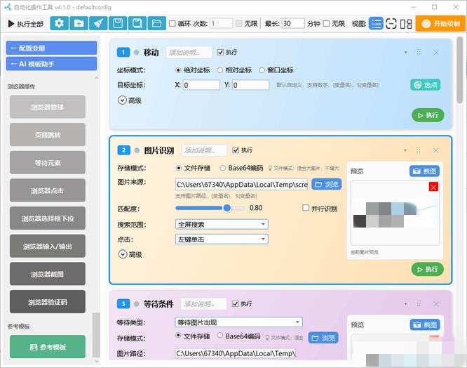Click the add new item toolbar icon
Screen dimensions: 467x368
(79, 23)
